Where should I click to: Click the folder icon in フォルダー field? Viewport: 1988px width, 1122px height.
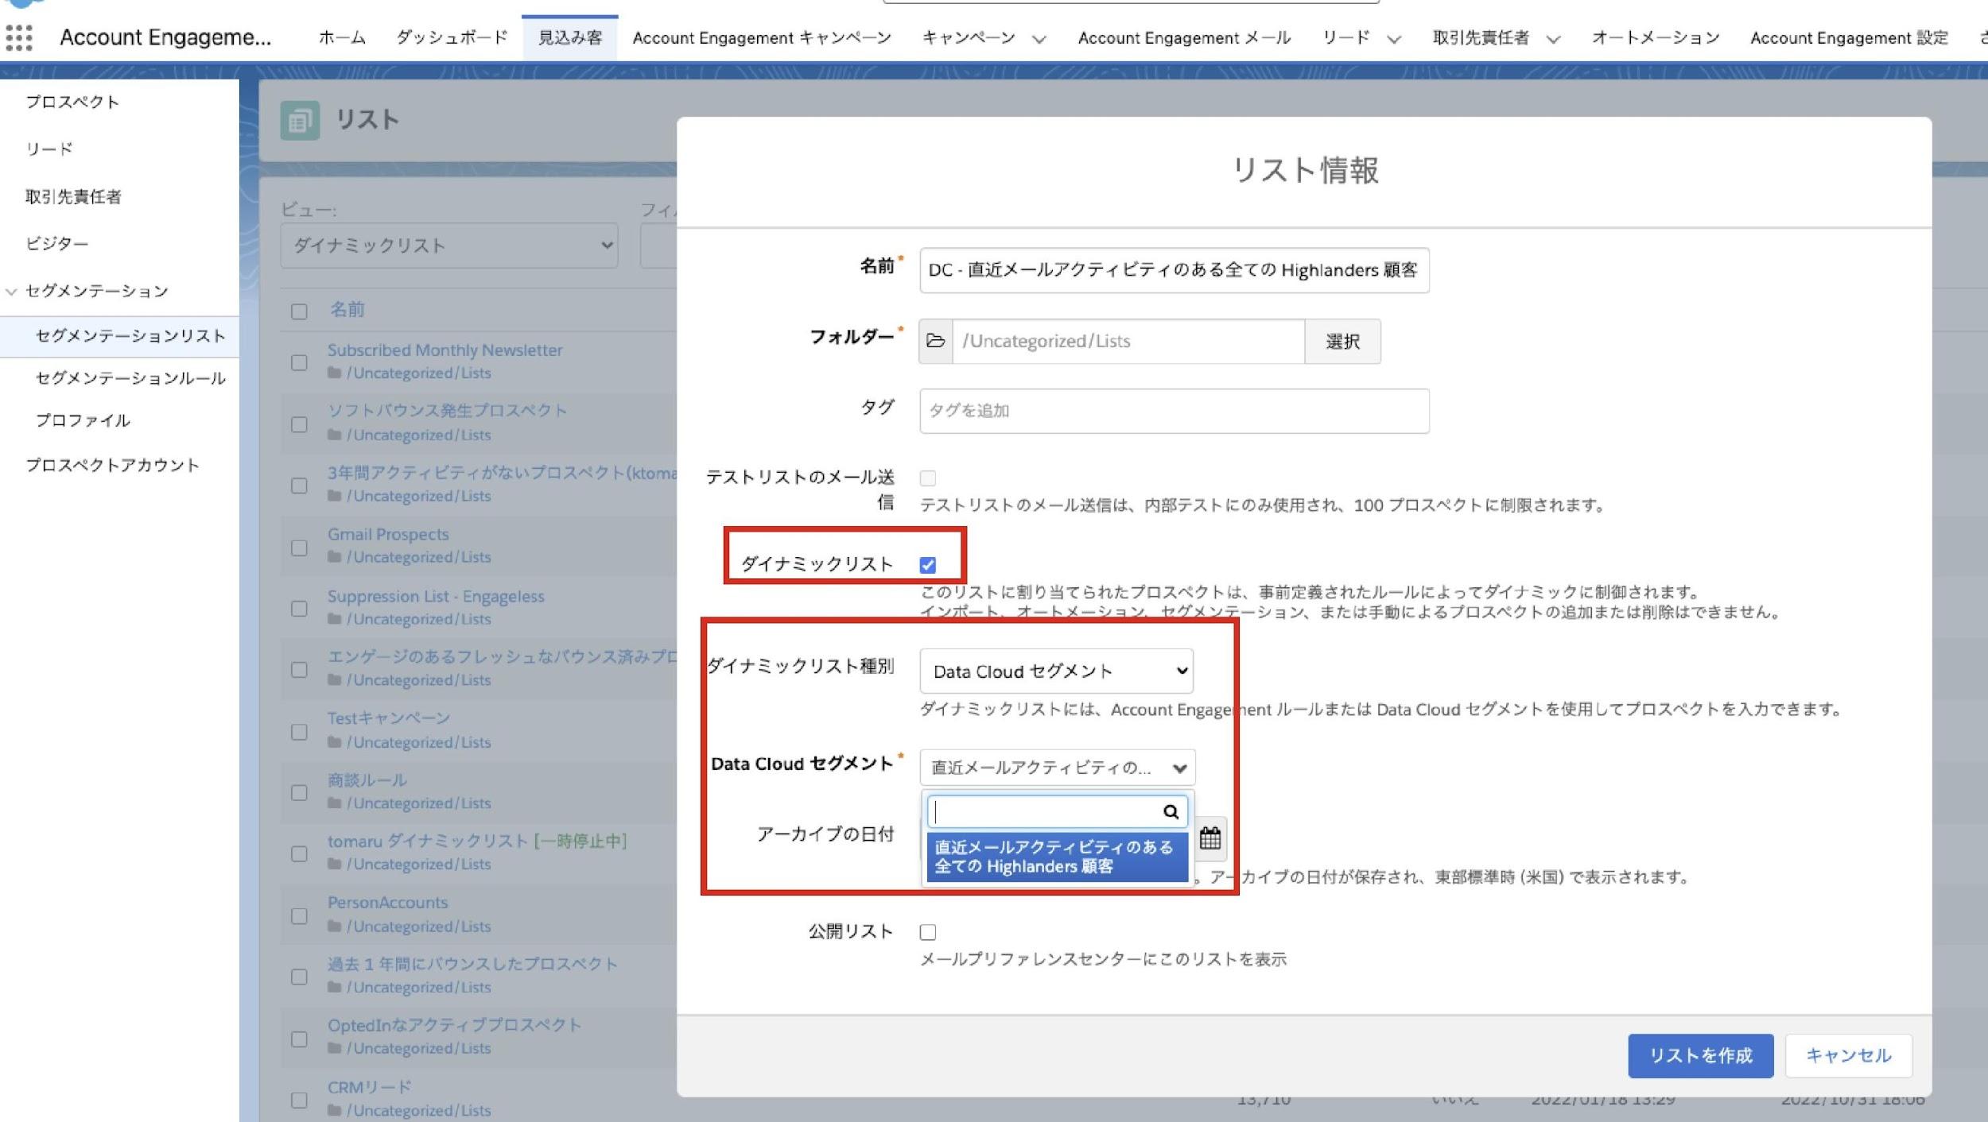coord(936,341)
